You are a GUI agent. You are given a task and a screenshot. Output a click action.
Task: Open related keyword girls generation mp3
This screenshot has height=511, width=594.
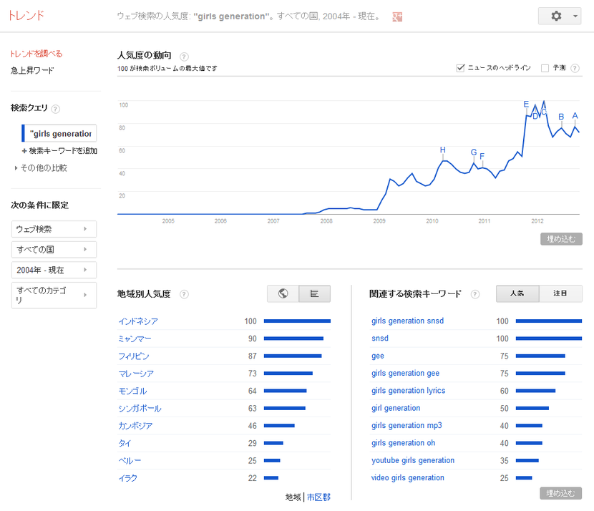coord(406,425)
